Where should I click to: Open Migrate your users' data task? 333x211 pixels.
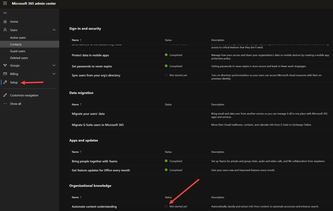tap(88, 114)
